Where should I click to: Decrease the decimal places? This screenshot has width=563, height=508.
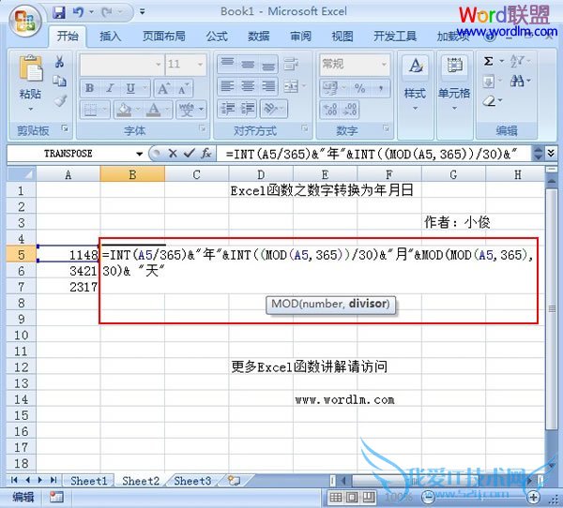[x=350, y=110]
